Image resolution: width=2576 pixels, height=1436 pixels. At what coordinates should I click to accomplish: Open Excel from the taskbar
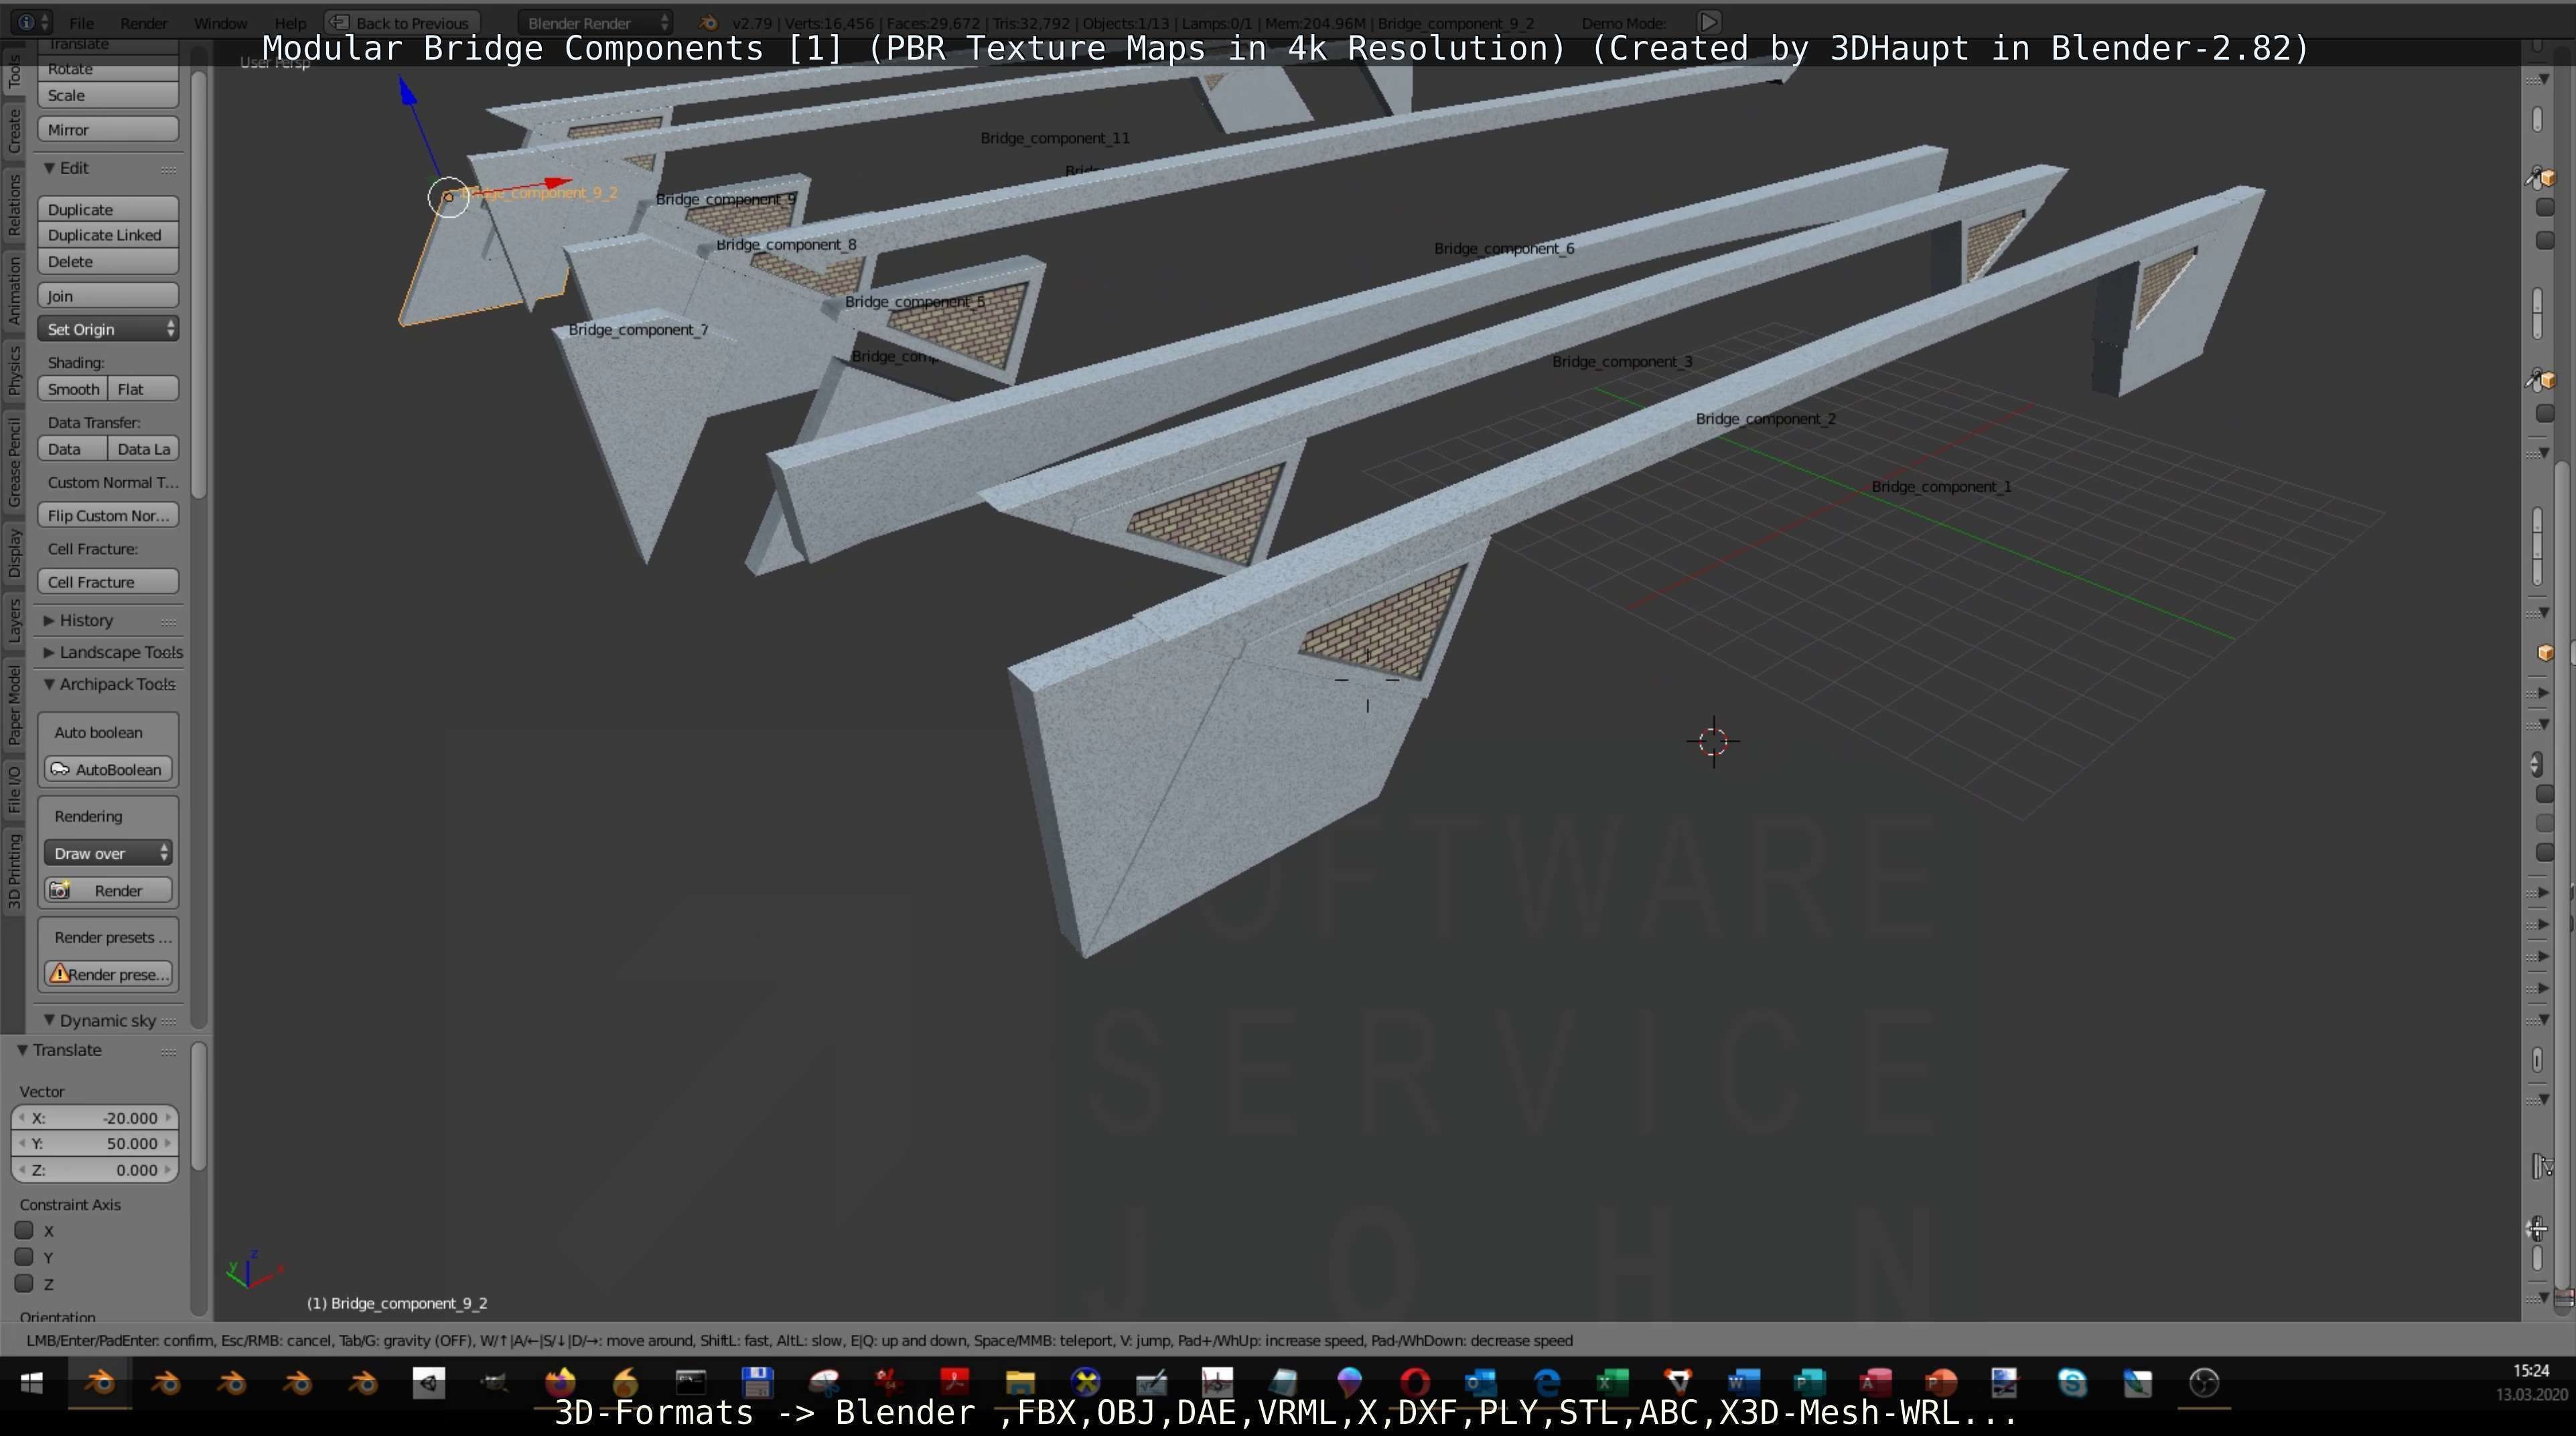pos(1611,1383)
